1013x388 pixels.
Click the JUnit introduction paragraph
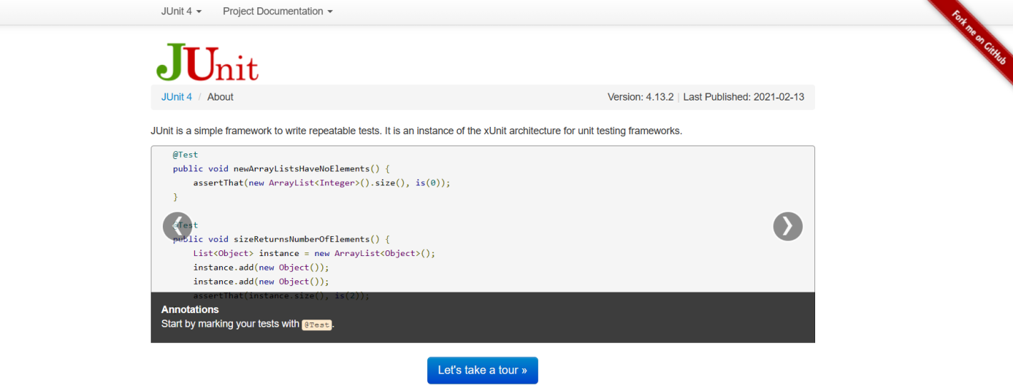click(x=416, y=131)
